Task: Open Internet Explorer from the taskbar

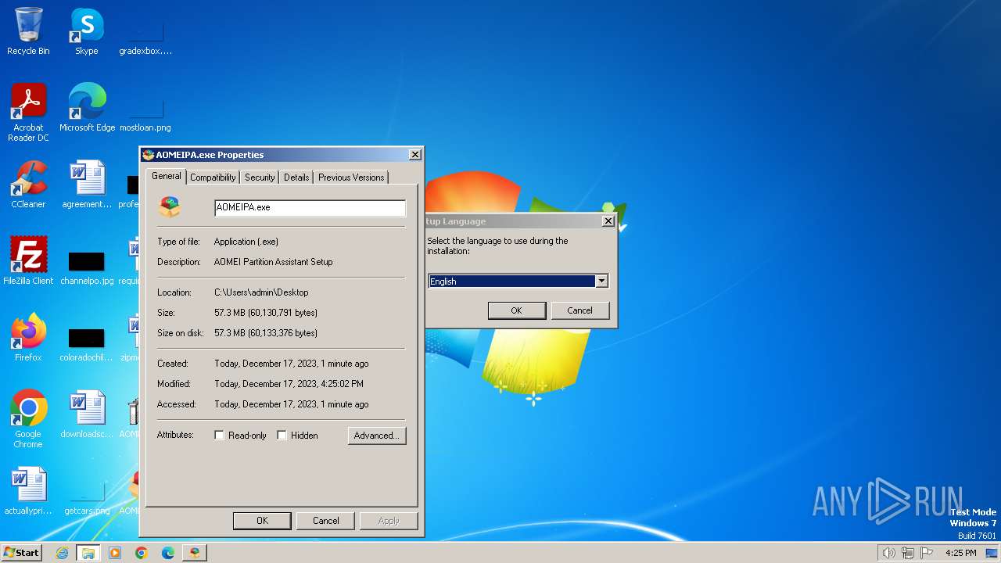Action: (62, 553)
